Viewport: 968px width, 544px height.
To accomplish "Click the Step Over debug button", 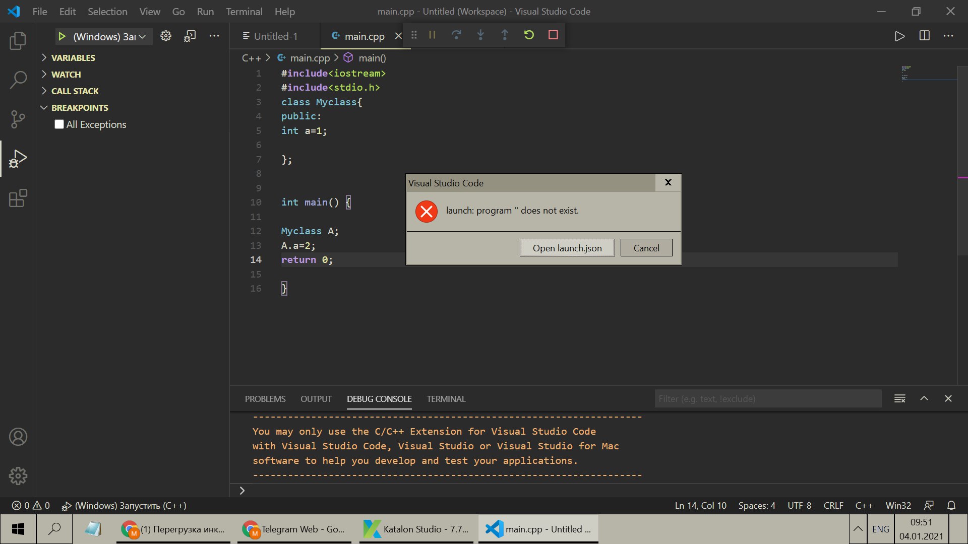I will point(456,35).
